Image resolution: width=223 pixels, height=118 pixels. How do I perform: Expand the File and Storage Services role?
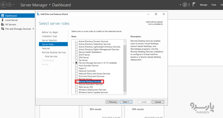[x=74, y=63]
